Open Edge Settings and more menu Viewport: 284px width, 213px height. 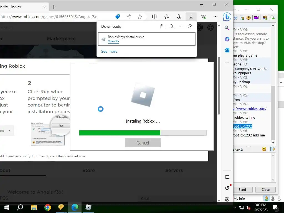tap(215, 17)
